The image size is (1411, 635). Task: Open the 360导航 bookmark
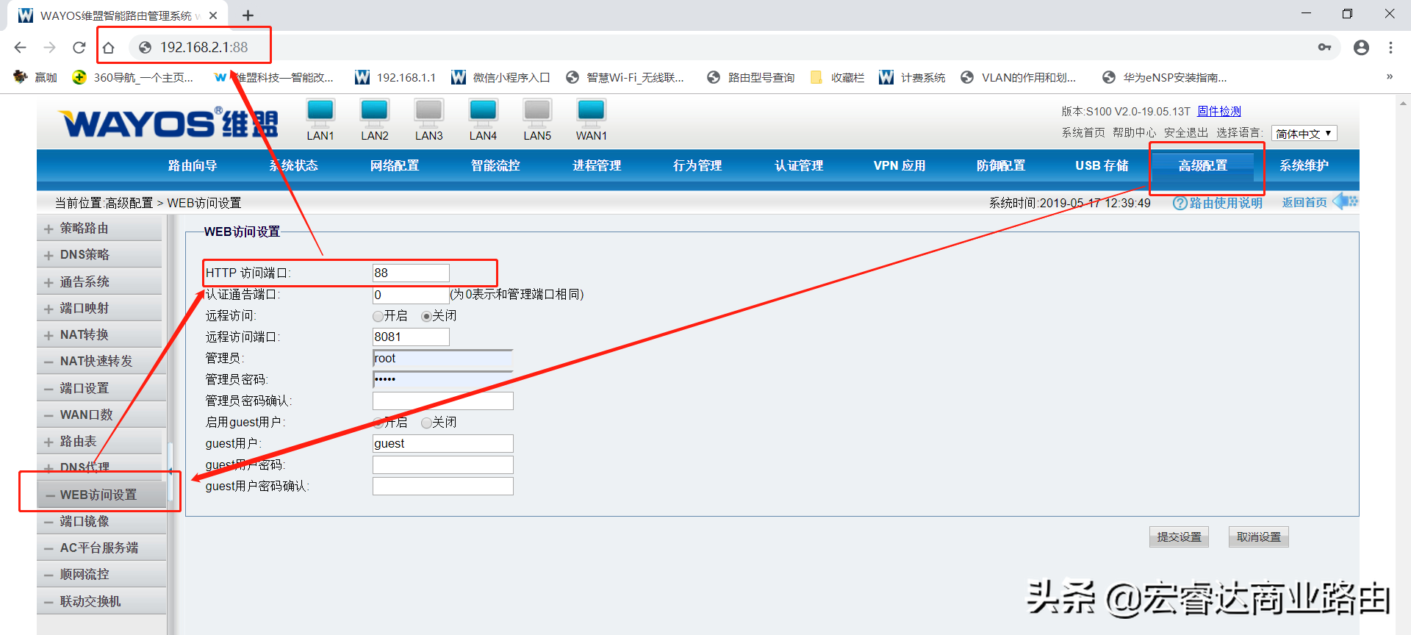click(x=133, y=77)
